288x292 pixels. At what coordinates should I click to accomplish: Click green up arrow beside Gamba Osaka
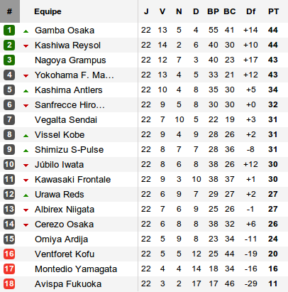coord(26,31)
